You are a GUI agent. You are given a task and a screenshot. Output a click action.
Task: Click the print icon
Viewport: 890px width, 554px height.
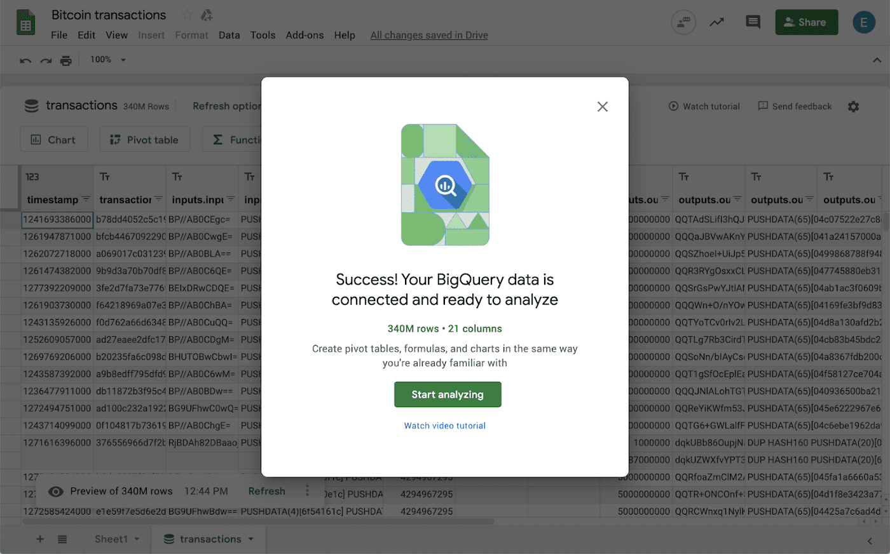[x=66, y=60]
